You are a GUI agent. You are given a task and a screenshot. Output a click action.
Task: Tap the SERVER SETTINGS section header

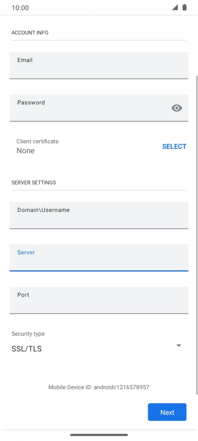pos(34,183)
